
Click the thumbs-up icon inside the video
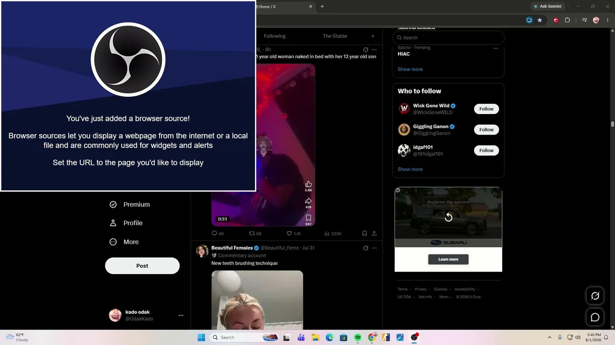(308, 184)
